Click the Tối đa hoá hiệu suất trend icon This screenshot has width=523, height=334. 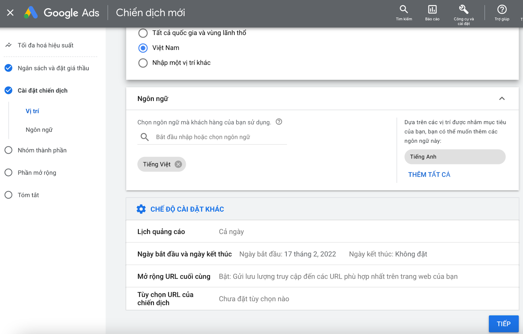click(x=8, y=45)
